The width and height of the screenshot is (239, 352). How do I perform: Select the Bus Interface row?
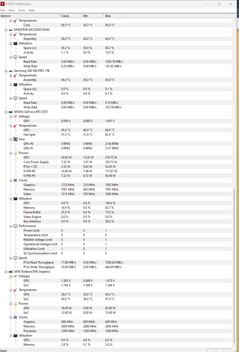[116, 221]
